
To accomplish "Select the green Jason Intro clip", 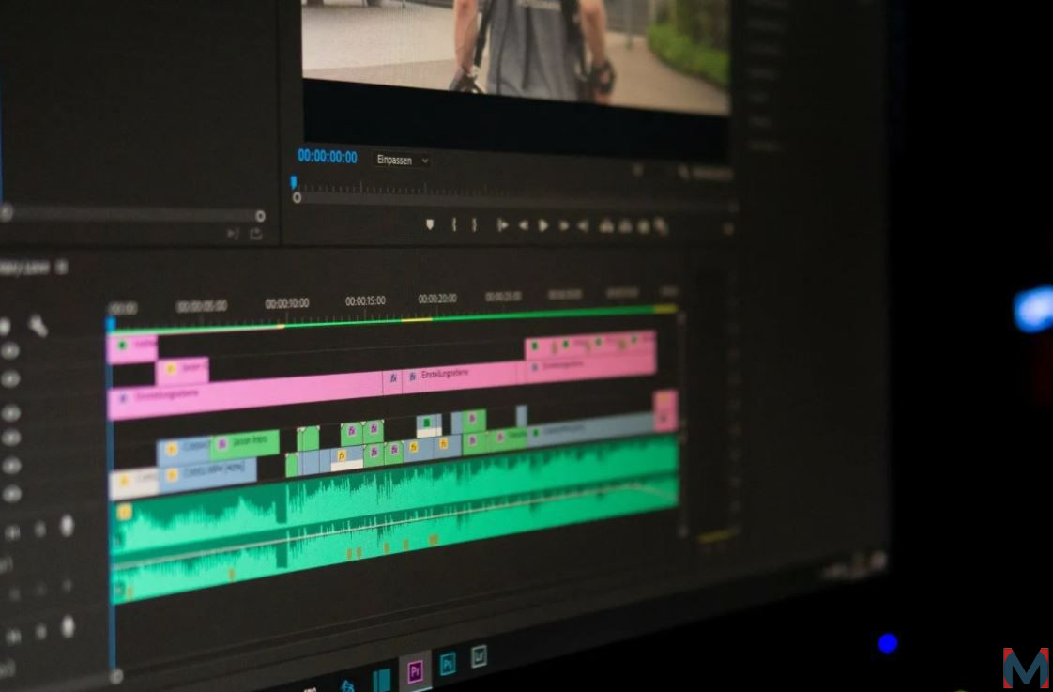I will [244, 443].
